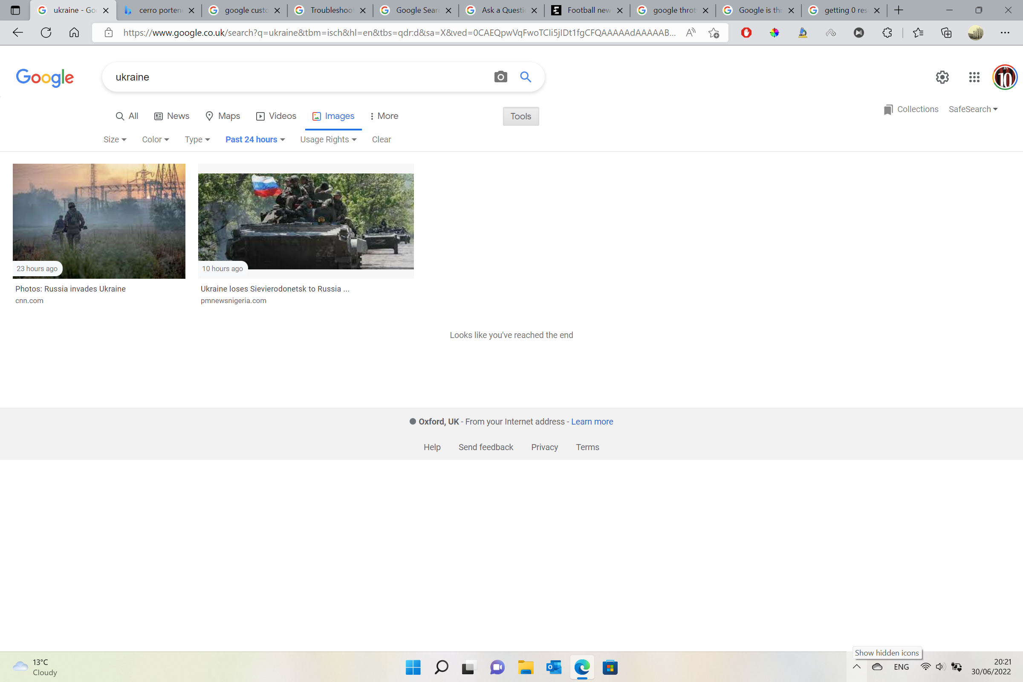Open Chat app from taskbar
Image resolution: width=1023 pixels, height=682 pixels.
point(497,667)
